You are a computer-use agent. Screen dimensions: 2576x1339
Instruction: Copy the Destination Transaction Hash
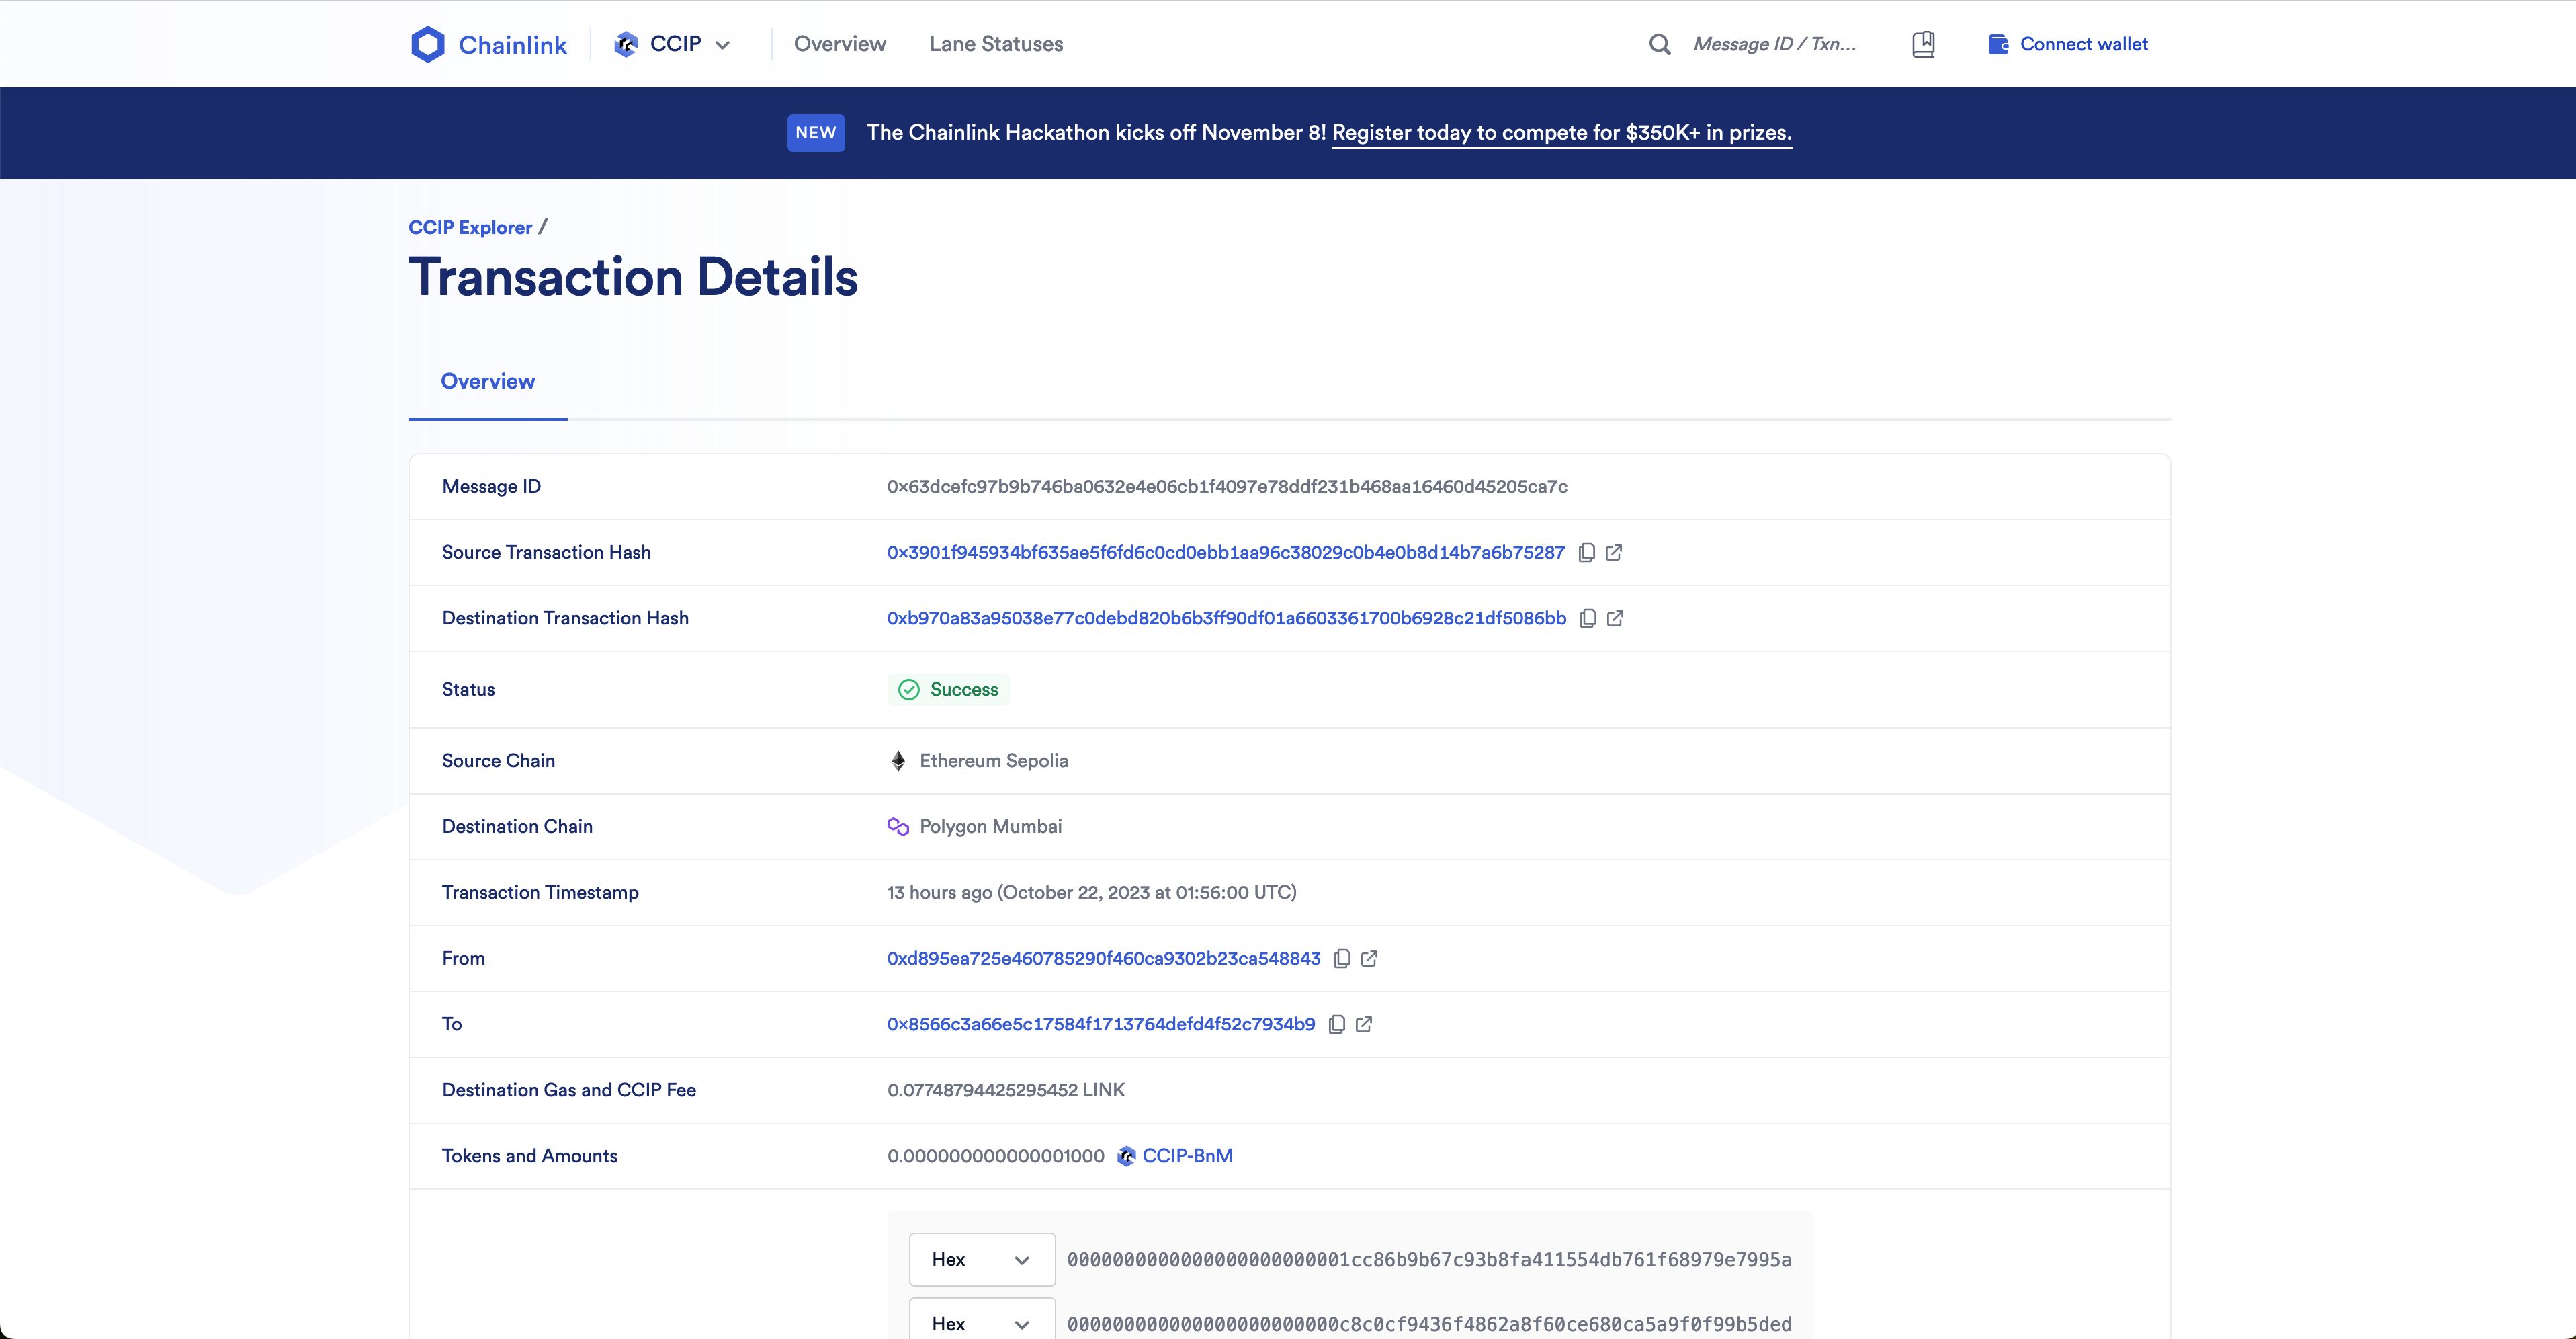click(1588, 618)
